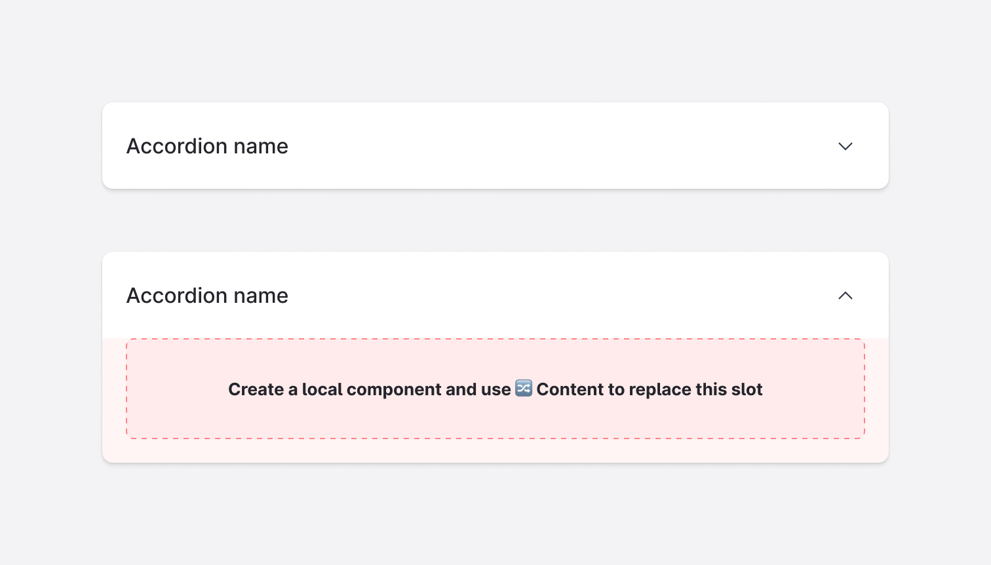Click the word "Content" in the slot message

point(570,389)
